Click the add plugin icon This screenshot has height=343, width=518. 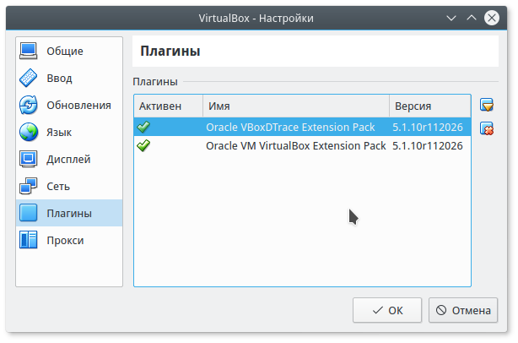[486, 106]
